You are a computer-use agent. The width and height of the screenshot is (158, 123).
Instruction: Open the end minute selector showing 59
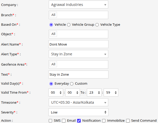click(111, 92)
